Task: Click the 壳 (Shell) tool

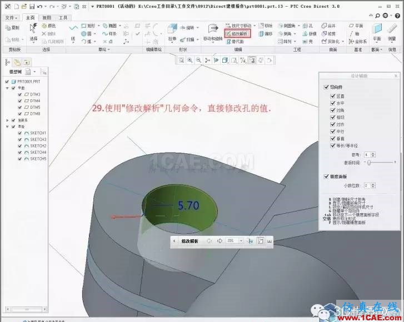Action: click(x=308, y=42)
